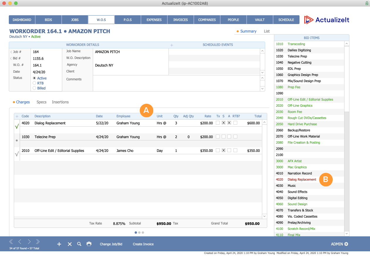Click gray dot on Telecine Prep row
This screenshot has height=256, width=370.
coord(17,140)
